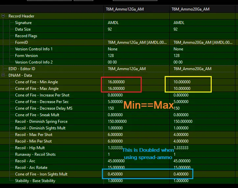Select Cone of Fire - Sneak Mult label
The height and width of the screenshot is (188, 238).
click(x=37, y=115)
